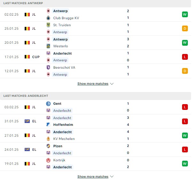Click the St. Truiden team crest
This screenshot has height=184, width=192.
point(48,25)
